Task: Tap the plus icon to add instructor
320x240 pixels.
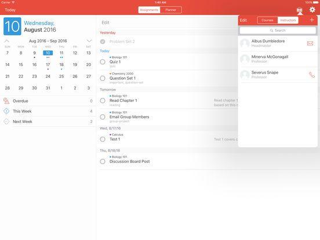Action: pos(312,20)
